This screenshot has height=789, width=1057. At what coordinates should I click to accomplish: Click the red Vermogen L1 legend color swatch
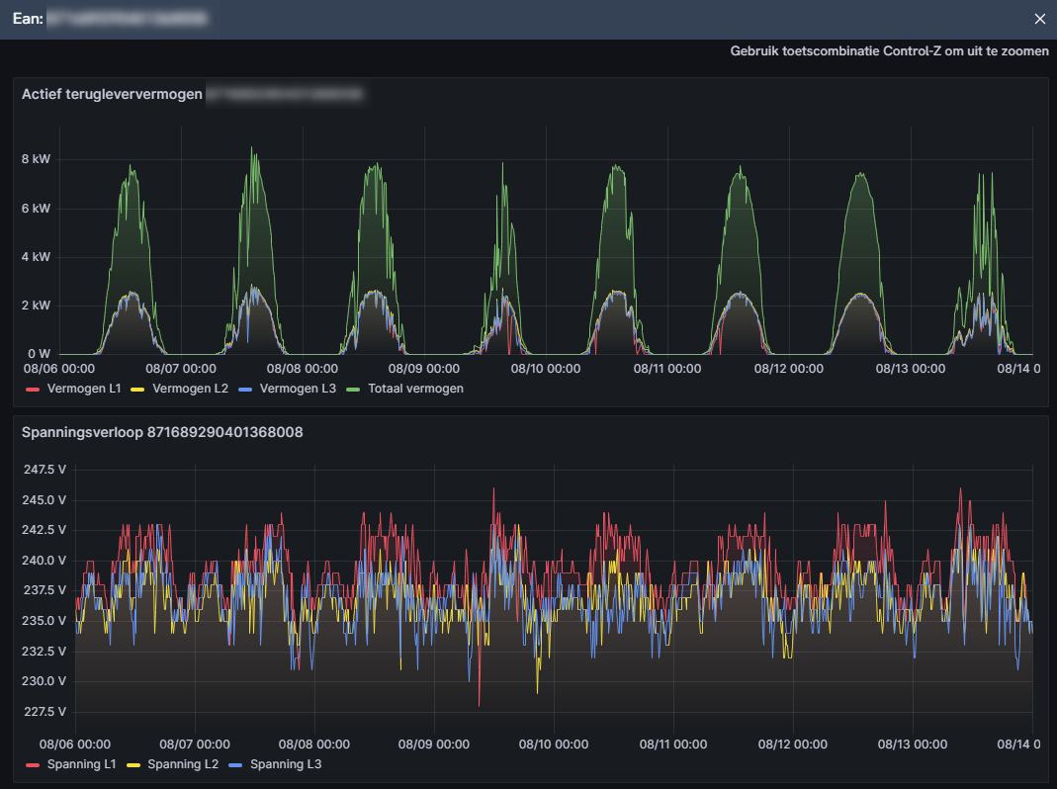[x=32, y=390]
